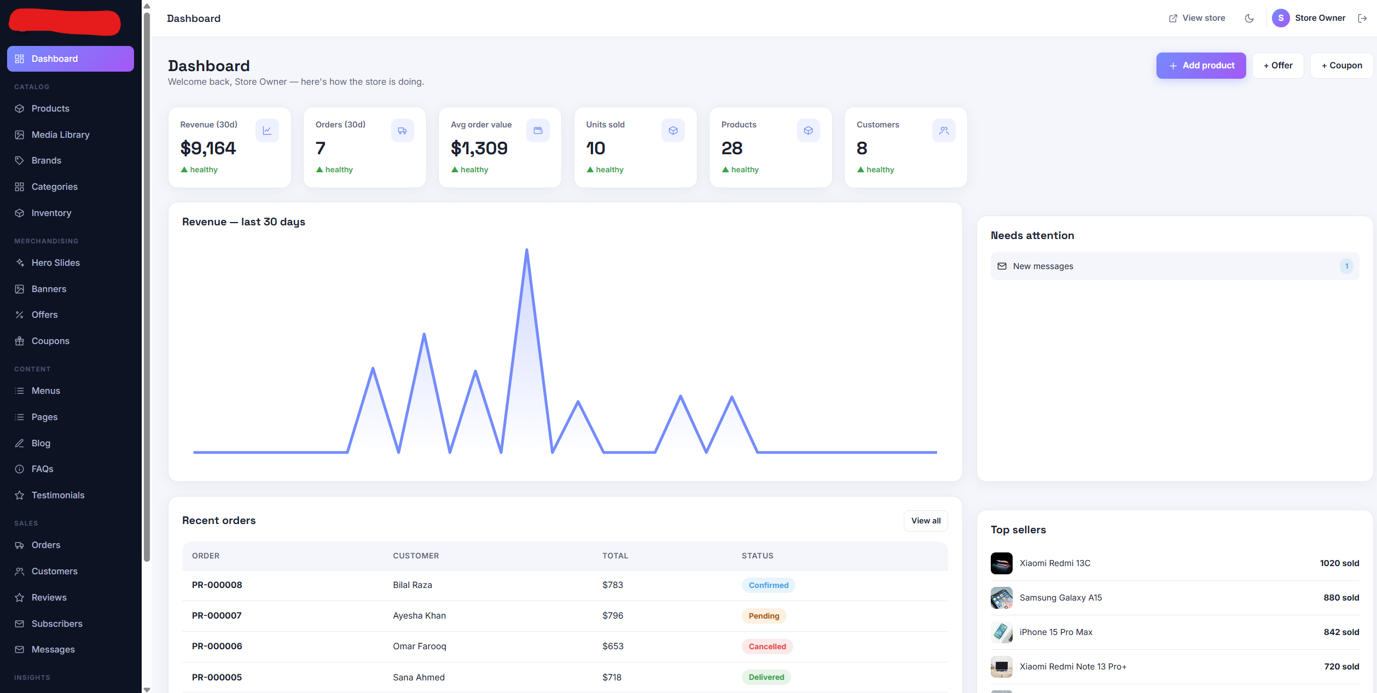The height and width of the screenshot is (693, 1377).
Task: Click the Add product button
Action: point(1201,66)
